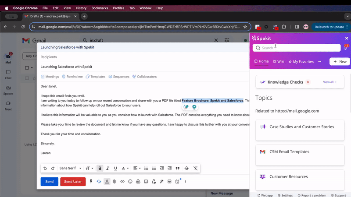Attach files with paperclip icon
The image size is (351, 197).
(x=115, y=182)
